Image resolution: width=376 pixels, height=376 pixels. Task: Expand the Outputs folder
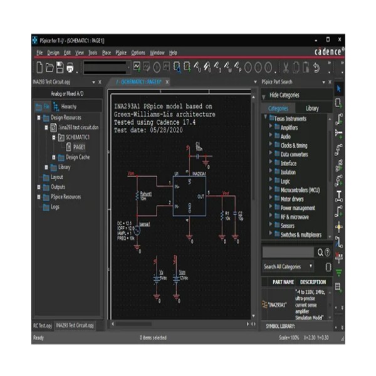[x=39, y=187]
